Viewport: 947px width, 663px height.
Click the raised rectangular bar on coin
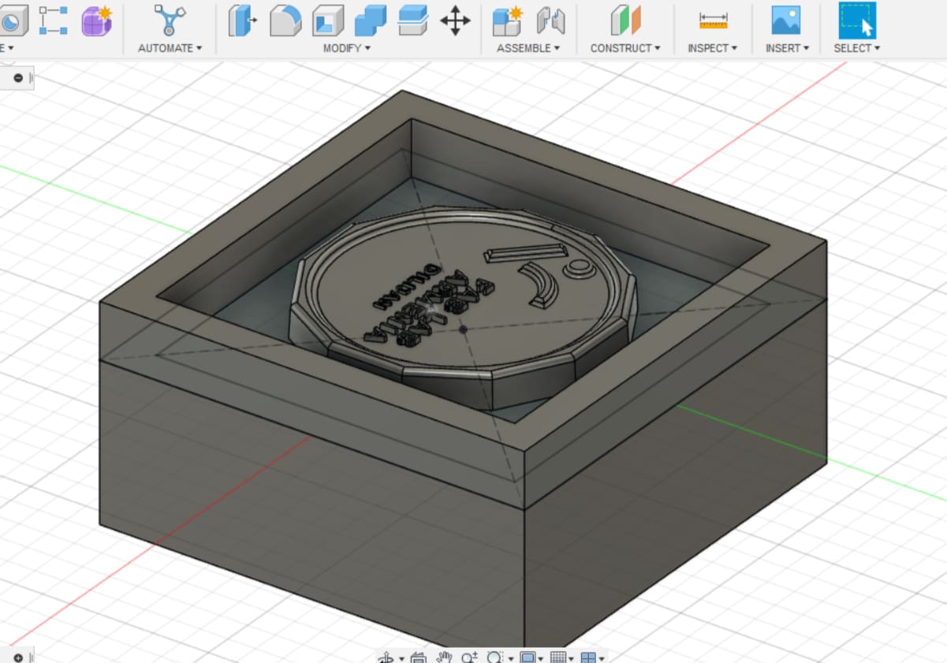[525, 252]
